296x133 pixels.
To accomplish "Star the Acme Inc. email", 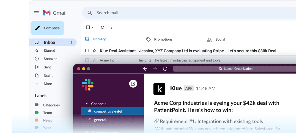I will tap(94, 60).
